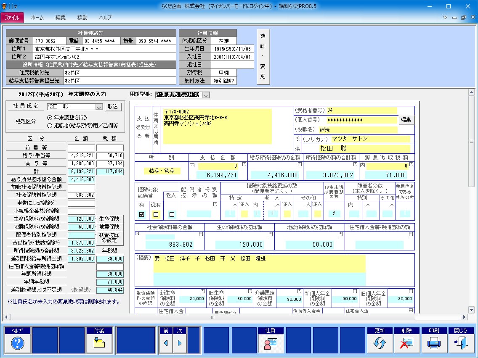Open the ファイル menu
478x358 pixels.
[12, 17]
